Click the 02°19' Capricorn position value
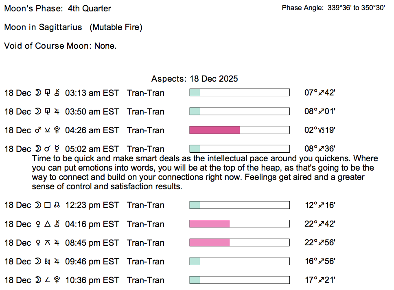This screenshot has height=290, width=394. pyautogui.click(x=320, y=130)
